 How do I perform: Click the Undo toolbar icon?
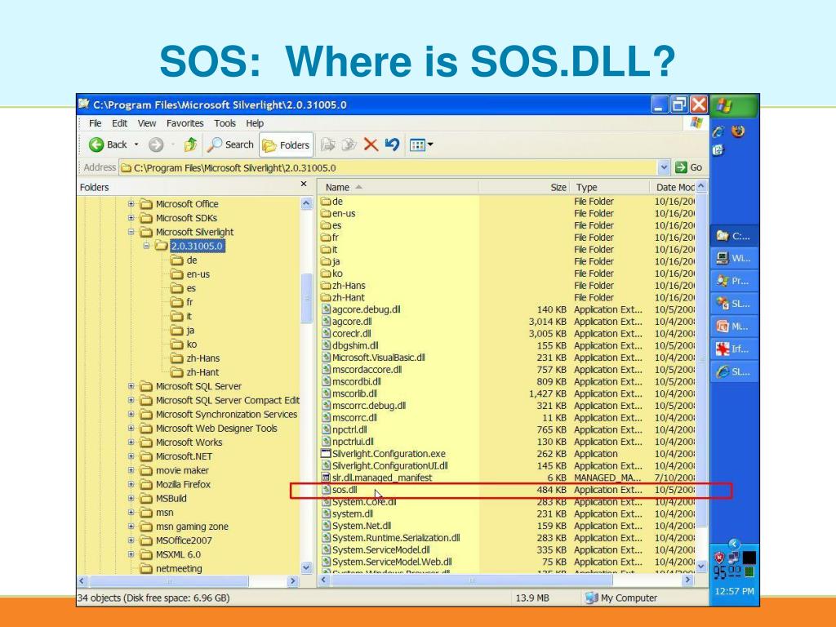[392, 145]
